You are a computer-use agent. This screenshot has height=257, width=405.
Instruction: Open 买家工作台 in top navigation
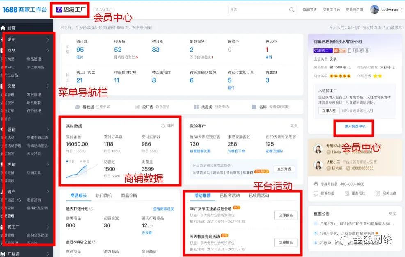pyautogui.click(x=332, y=9)
